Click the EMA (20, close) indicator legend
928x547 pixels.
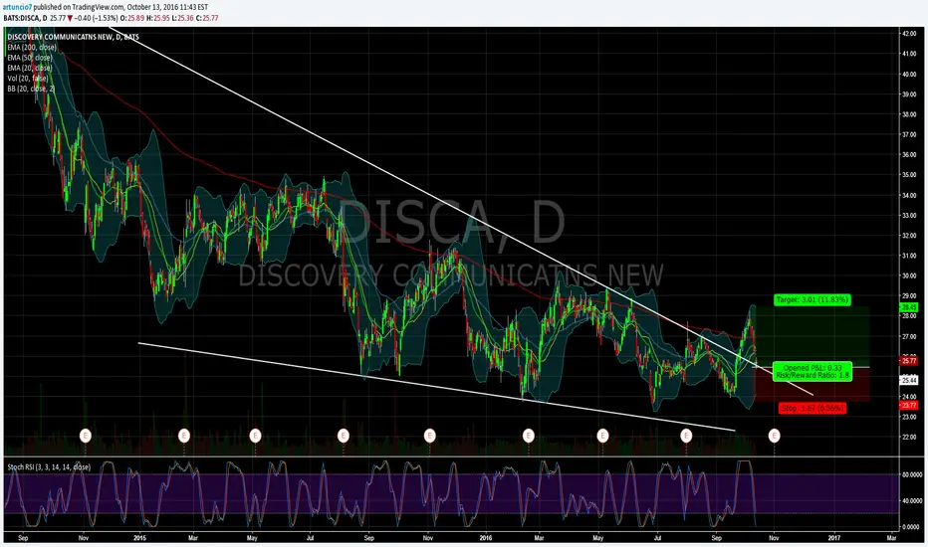click(30, 68)
